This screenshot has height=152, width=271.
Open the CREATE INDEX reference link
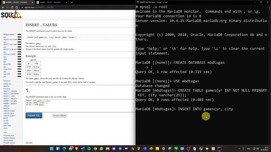9,116
